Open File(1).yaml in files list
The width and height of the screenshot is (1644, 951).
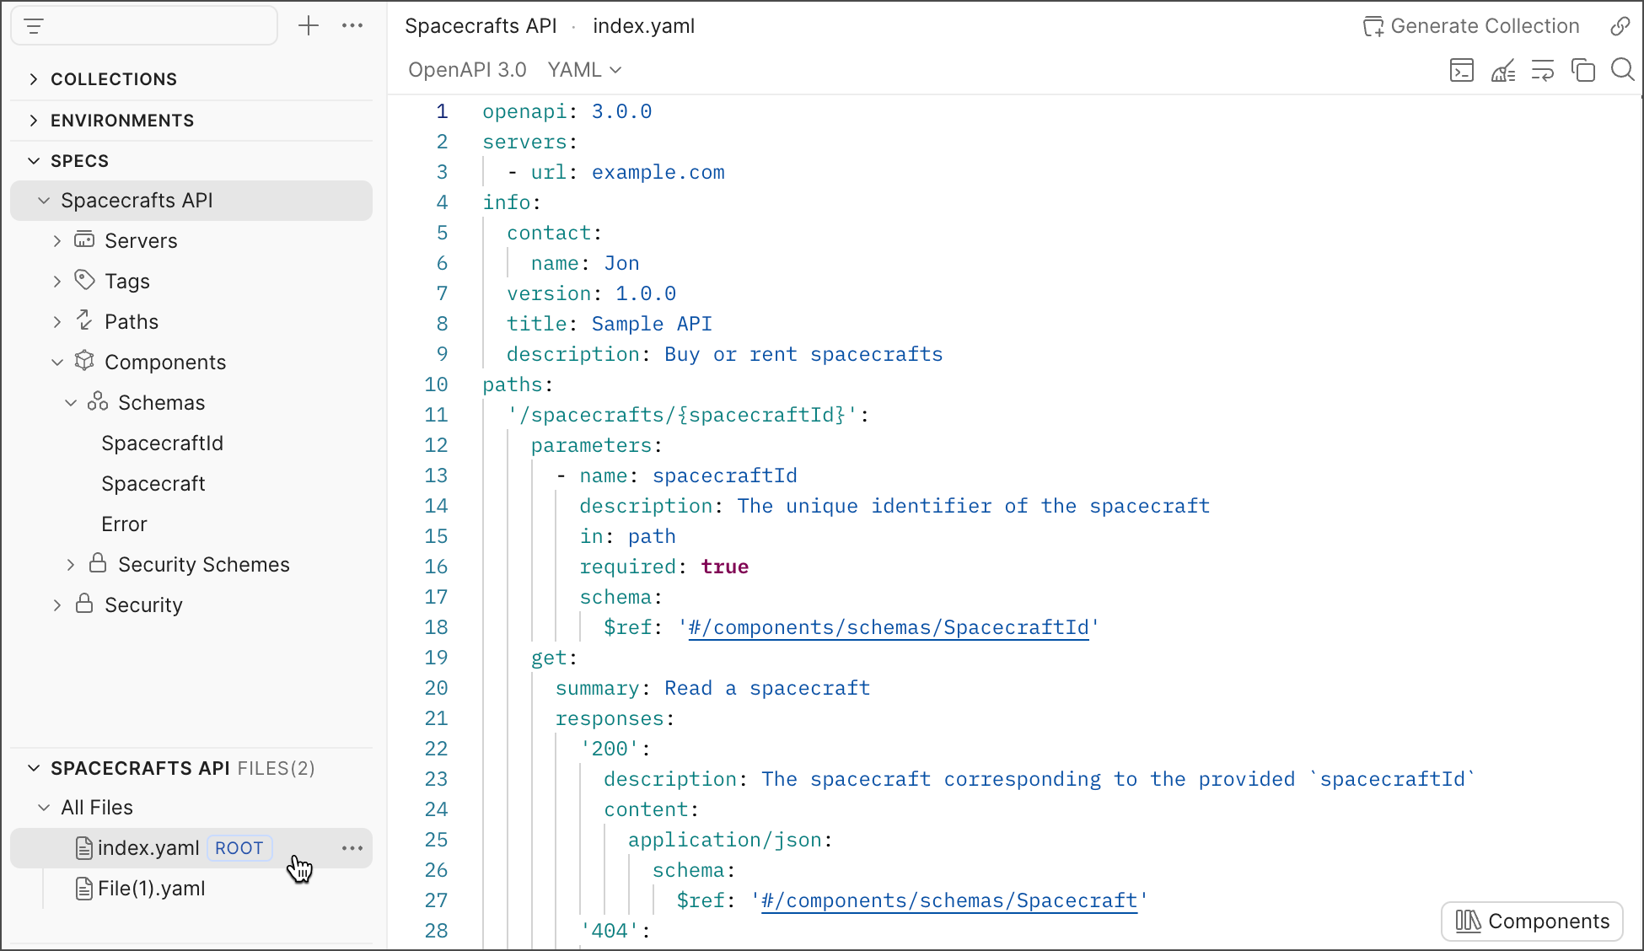tap(151, 889)
